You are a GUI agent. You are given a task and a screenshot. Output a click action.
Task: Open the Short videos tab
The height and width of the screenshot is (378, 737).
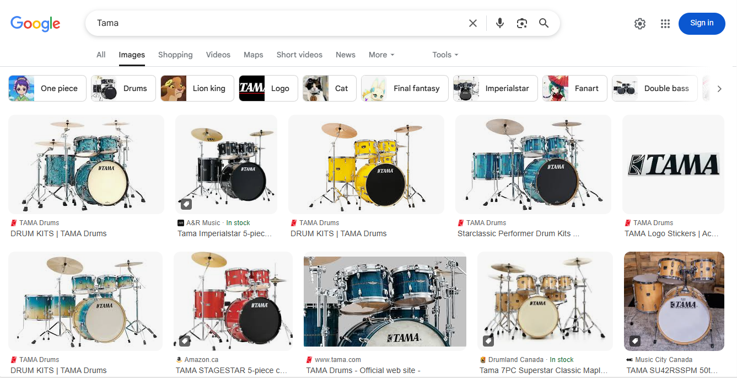(299, 55)
